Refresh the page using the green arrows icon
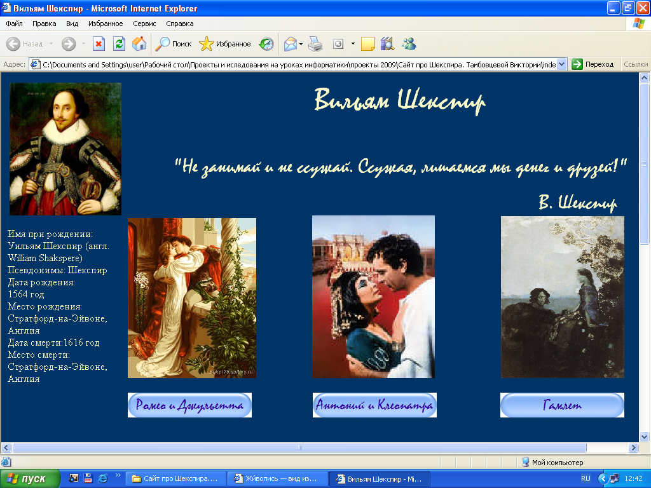 click(x=119, y=44)
